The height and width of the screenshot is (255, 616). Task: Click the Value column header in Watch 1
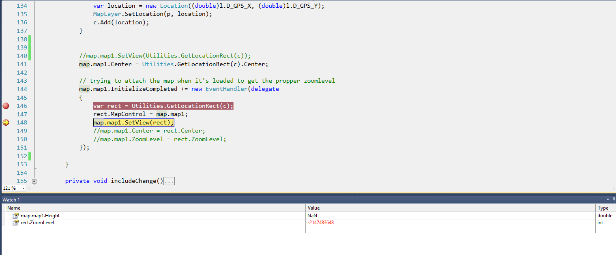[x=451, y=208]
